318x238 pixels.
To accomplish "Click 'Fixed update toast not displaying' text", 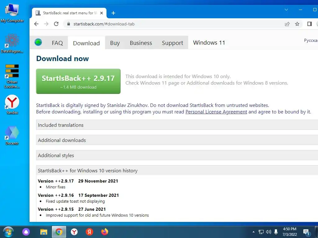I will [75, 201].
